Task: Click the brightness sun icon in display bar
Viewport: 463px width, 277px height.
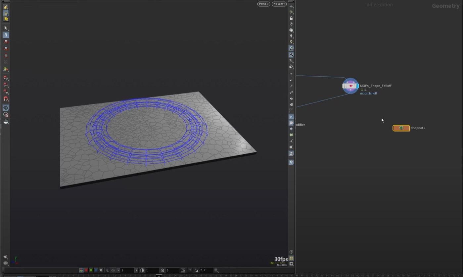Action: 113,270
